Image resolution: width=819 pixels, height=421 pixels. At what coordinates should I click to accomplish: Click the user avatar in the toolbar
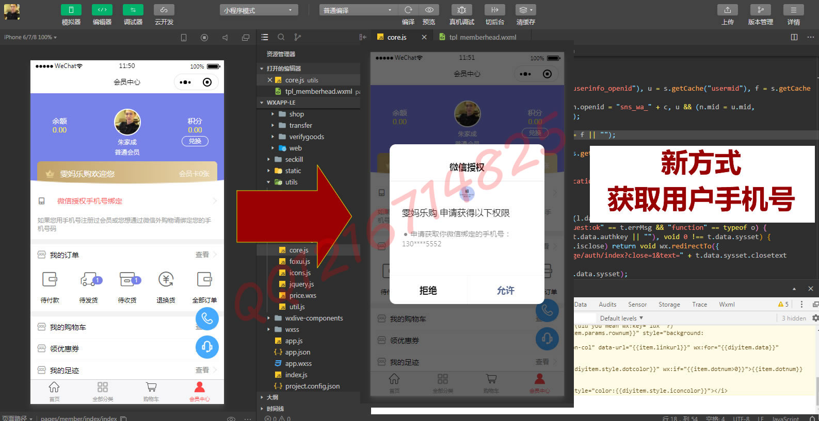pyautogui.click(x=12, y=11)
